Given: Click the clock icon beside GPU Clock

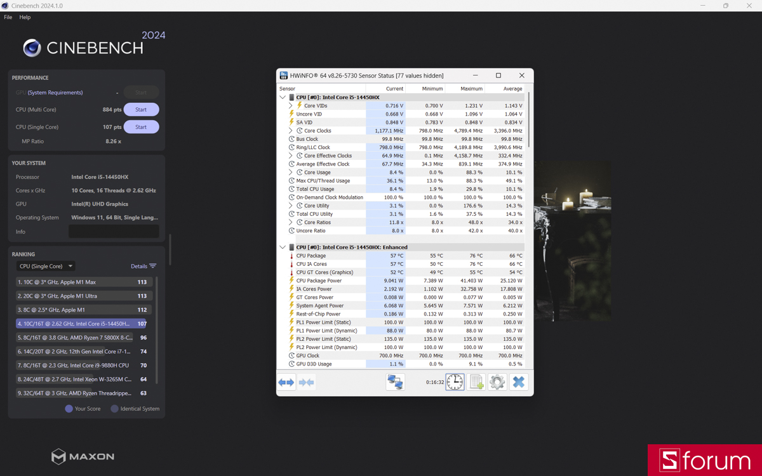Looking at the screenshot, I should [291, 355].
